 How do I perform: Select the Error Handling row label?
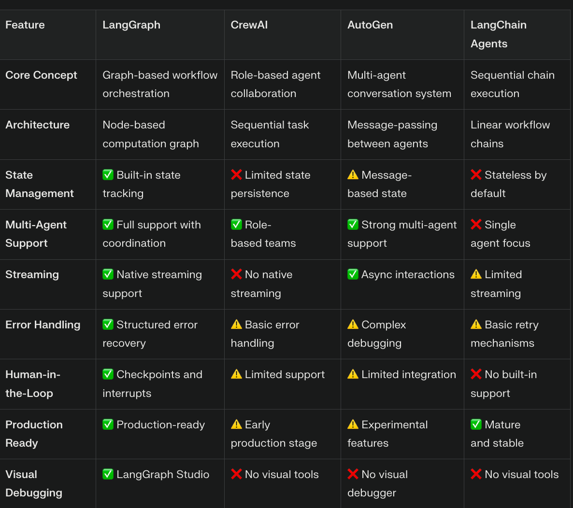(43, 325)
